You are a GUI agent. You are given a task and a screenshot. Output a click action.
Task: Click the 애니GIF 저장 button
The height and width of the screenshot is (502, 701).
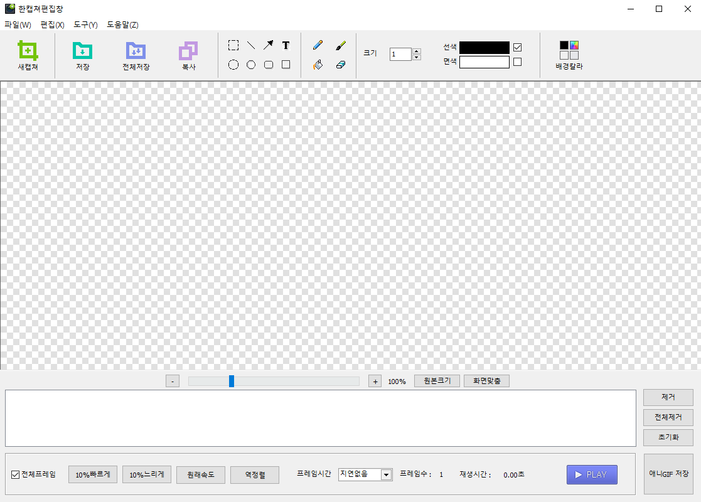[x=668, y=474]
